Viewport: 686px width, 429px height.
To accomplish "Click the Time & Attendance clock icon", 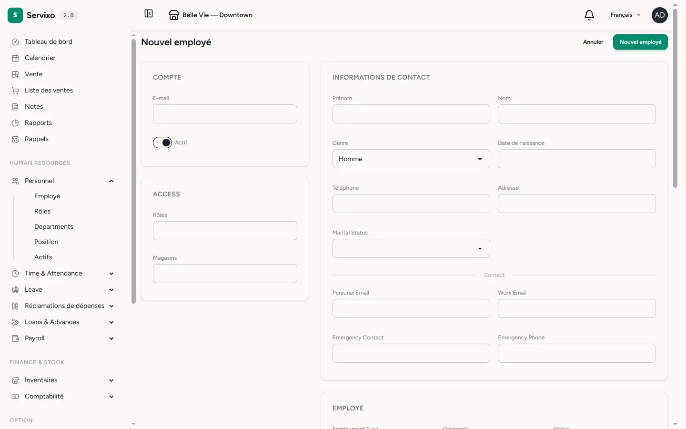I will click(15, 274).
